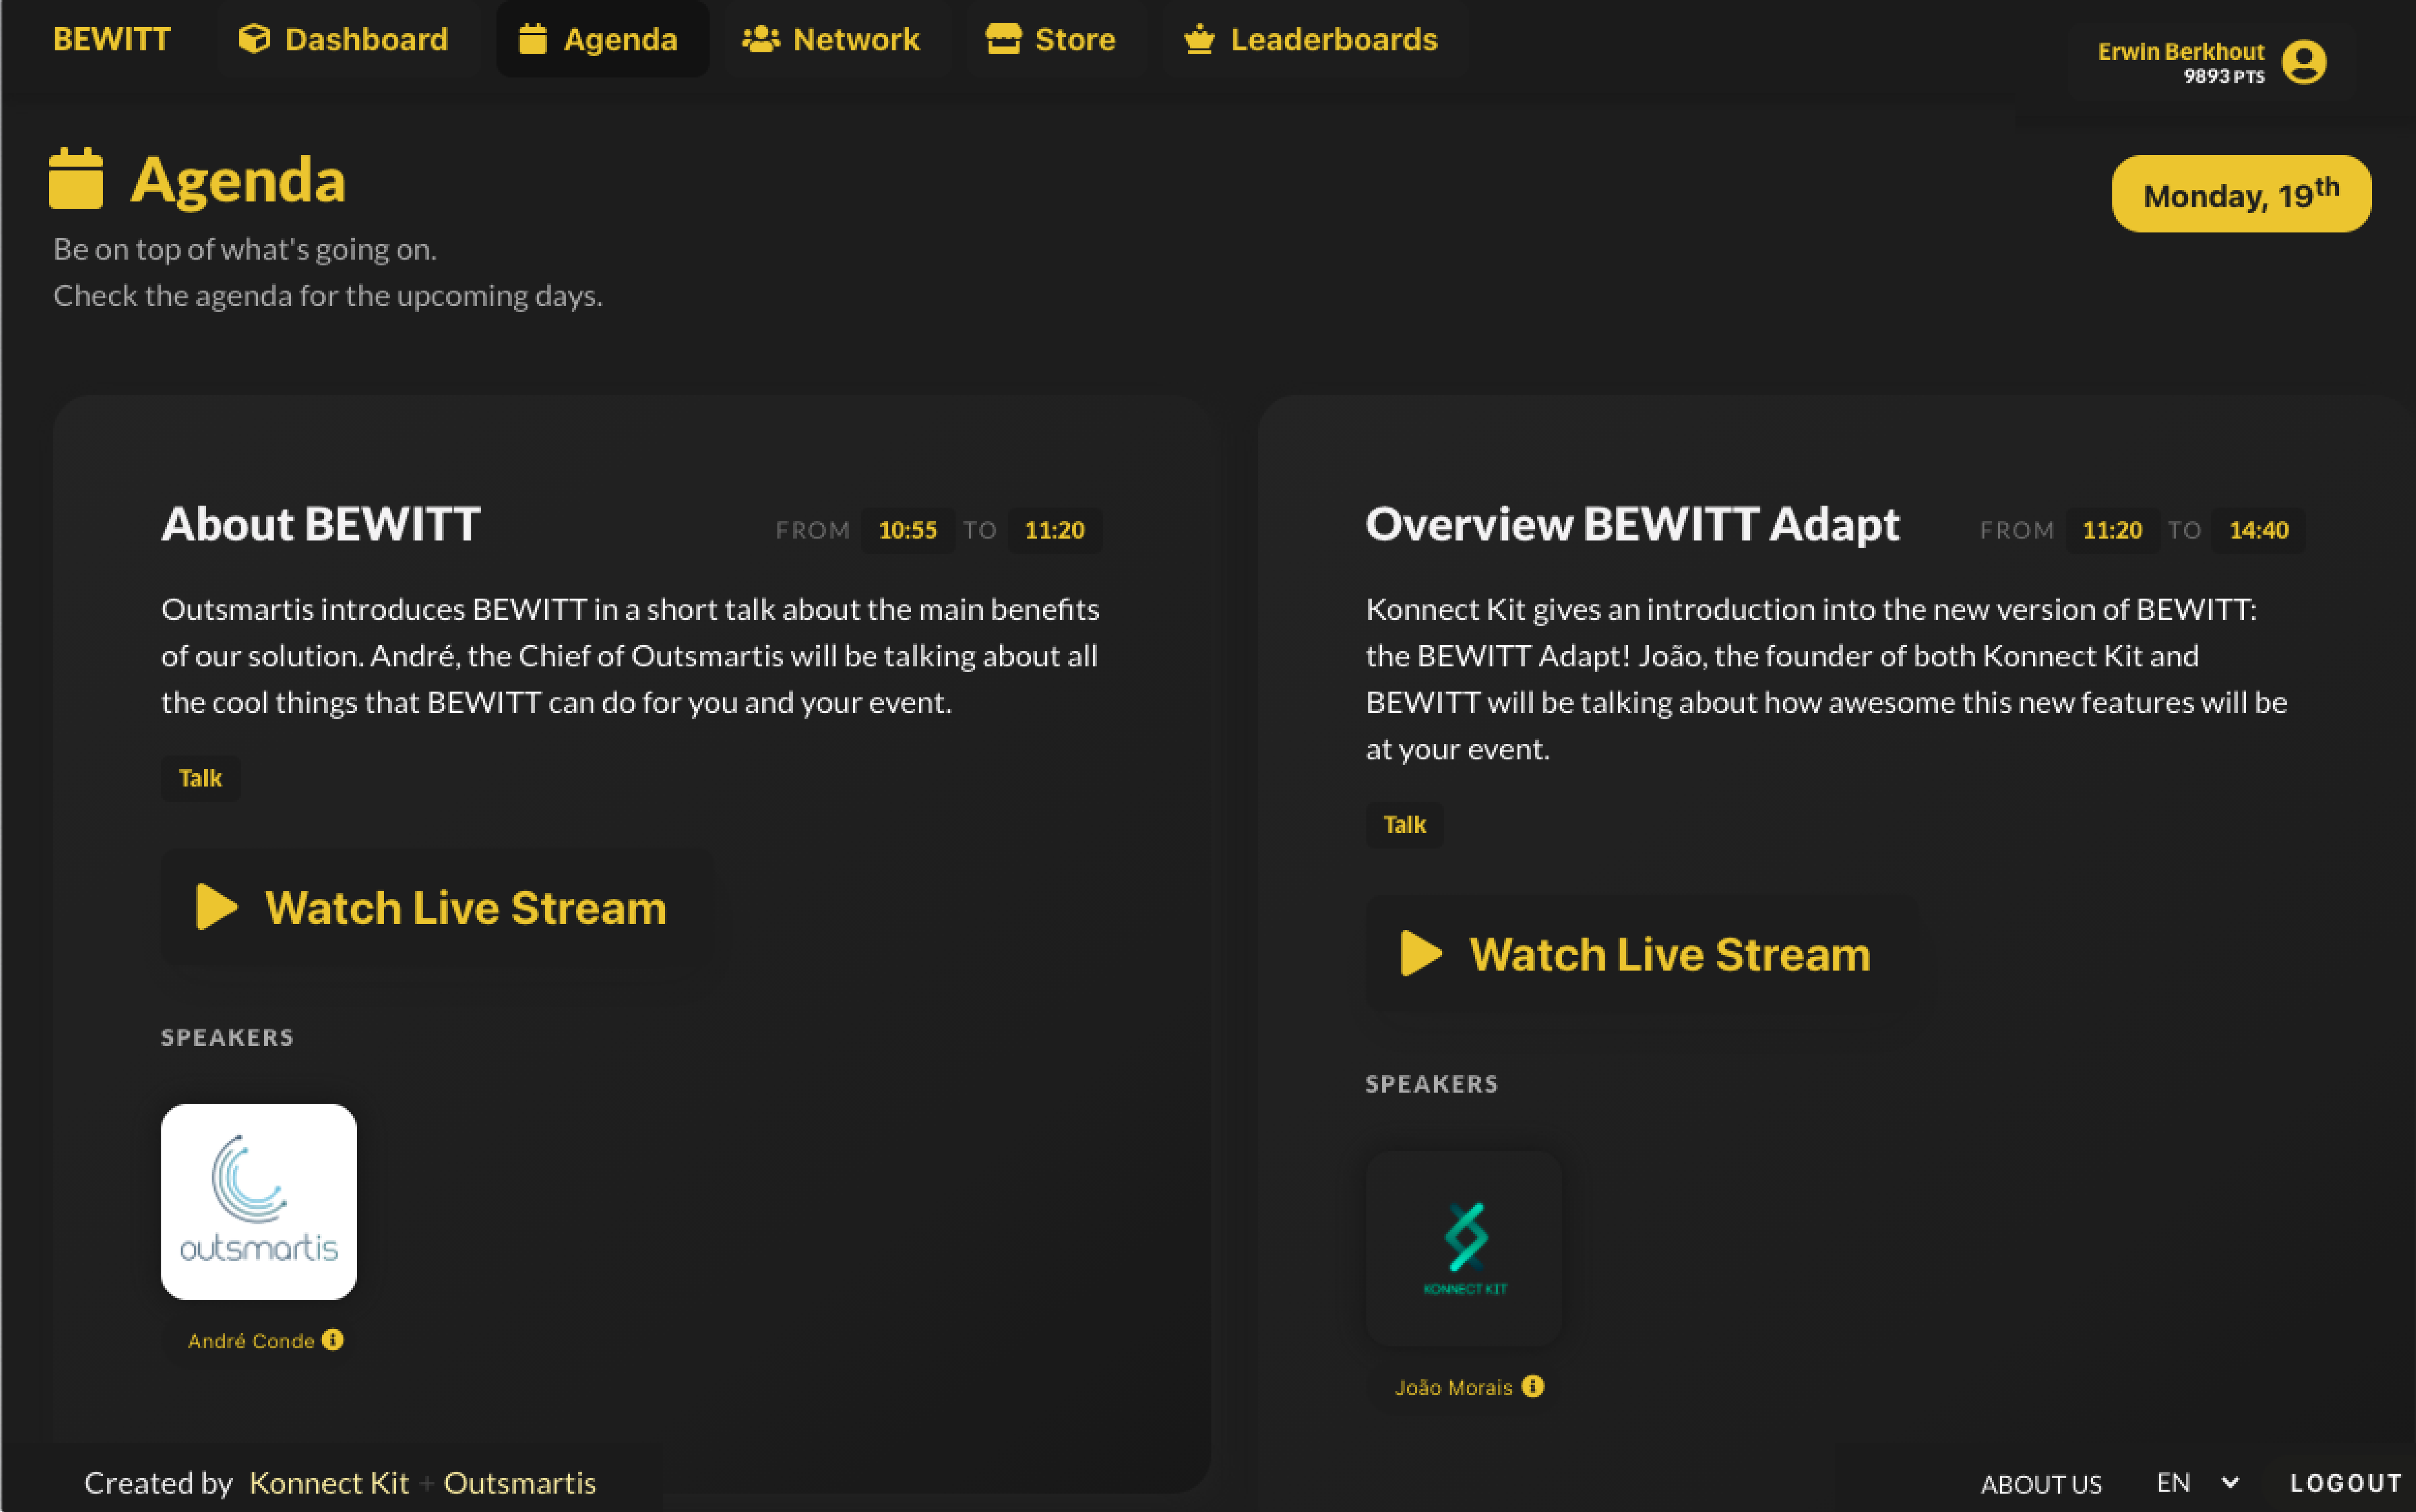Click the BEWITT logo text

coord(112,39)
